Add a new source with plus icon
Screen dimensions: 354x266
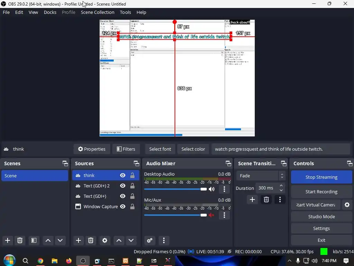click(x=78, y=240)
